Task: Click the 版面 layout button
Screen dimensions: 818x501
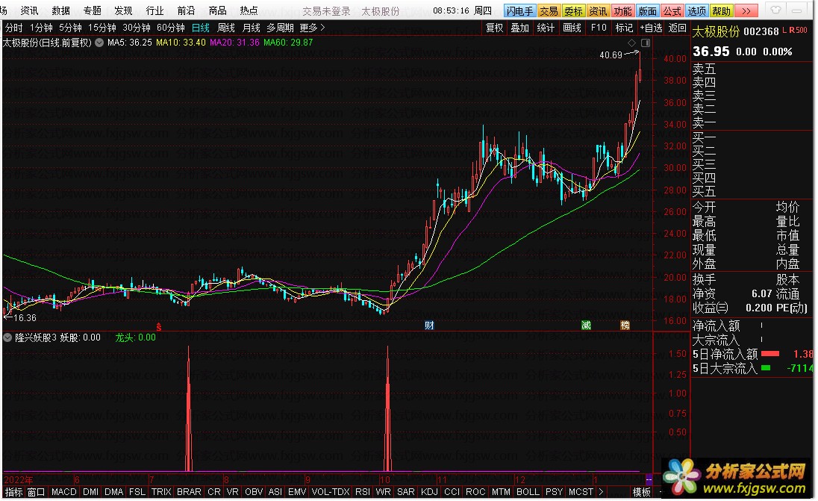Action: (647, 11)
